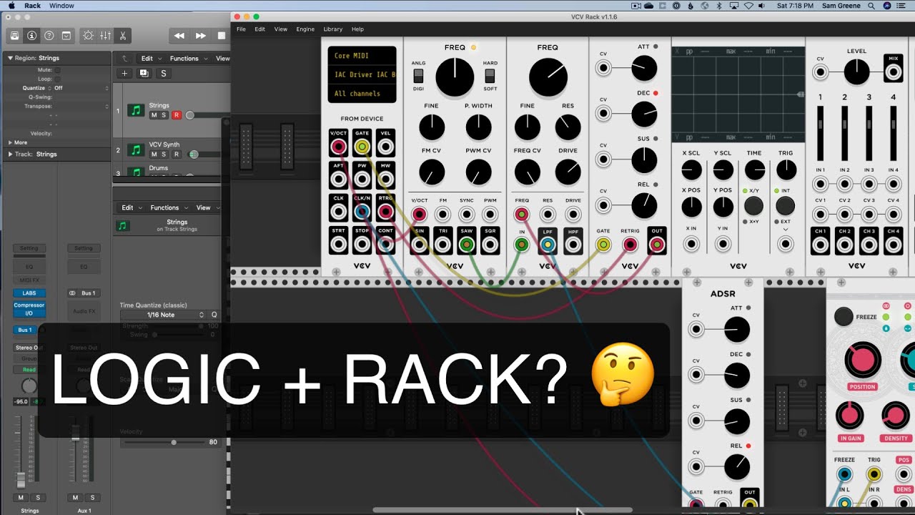Click the Read automation button on Strings strip
Image resolution: width=915 pixels, height=515 pixels.
click(29, 370)
